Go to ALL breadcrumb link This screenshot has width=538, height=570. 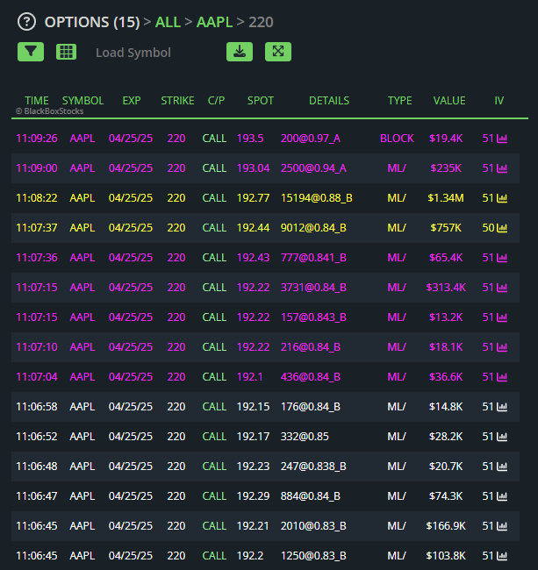coord(168,22)
